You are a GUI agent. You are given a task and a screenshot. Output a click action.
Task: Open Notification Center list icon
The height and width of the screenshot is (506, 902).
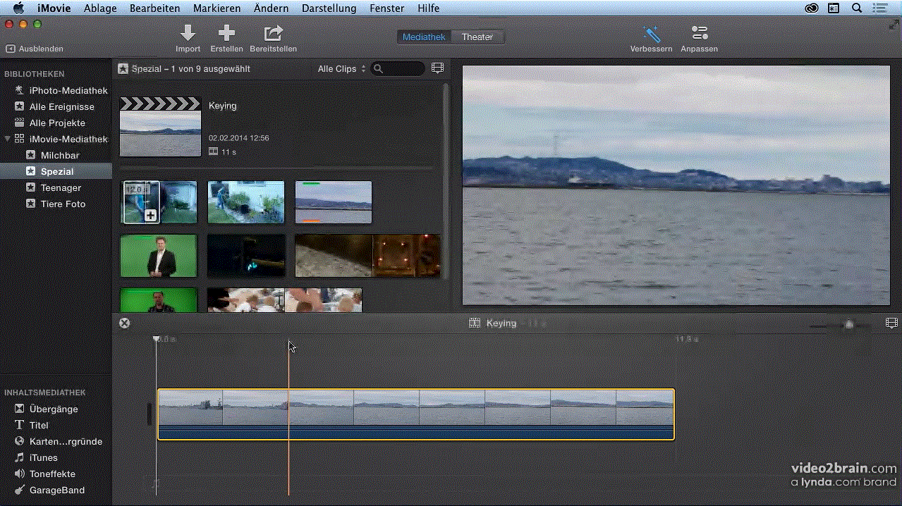click(x=879, y=8)
